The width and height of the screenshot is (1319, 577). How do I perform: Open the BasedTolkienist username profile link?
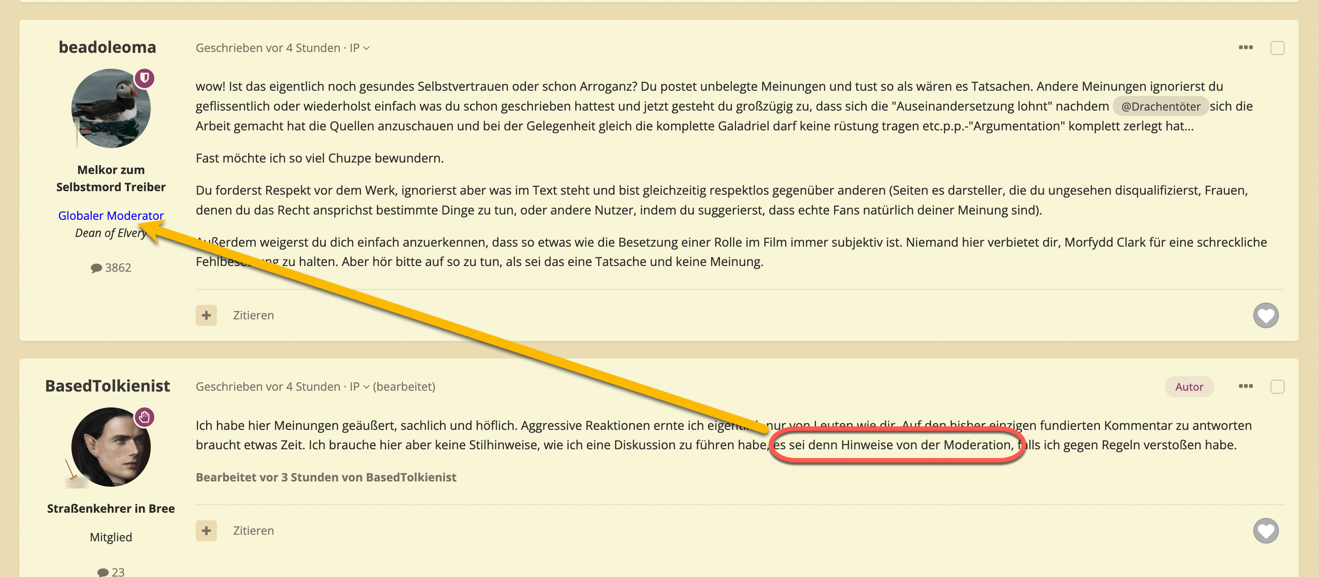point(108,386)
